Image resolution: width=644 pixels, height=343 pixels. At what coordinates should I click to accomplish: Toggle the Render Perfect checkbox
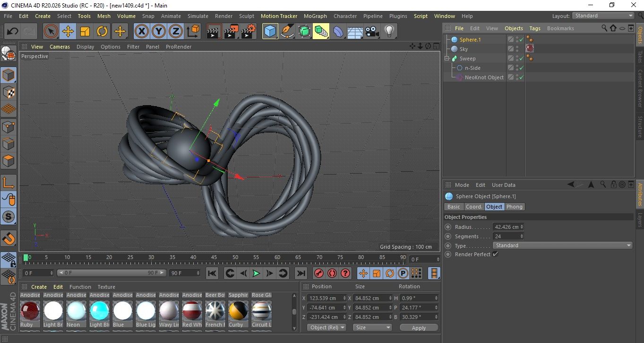point(495,254)
